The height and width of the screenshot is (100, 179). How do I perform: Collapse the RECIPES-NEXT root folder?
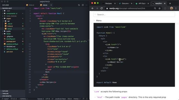[7, 8]
